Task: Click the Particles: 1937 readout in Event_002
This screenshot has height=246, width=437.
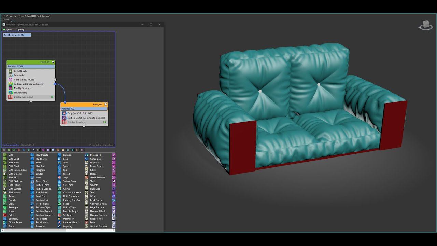Action: tap(84, 109)
